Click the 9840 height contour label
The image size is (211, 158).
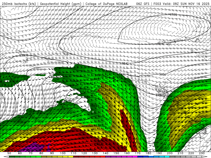(125, 63)
